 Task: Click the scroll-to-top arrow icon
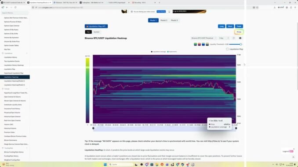[x=293, y=157]
